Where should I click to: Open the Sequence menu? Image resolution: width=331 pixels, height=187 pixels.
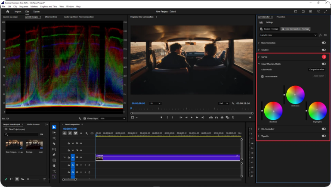(23, 6)
